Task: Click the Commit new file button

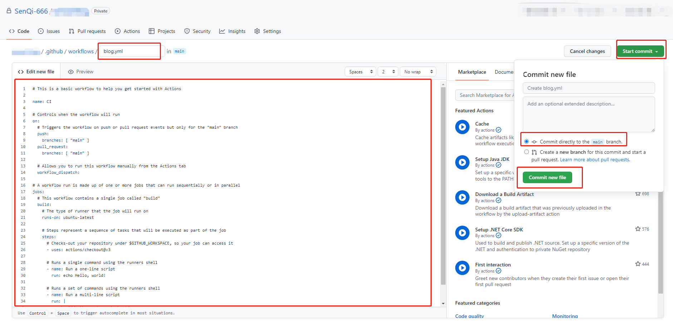Action: pos(547,177)
